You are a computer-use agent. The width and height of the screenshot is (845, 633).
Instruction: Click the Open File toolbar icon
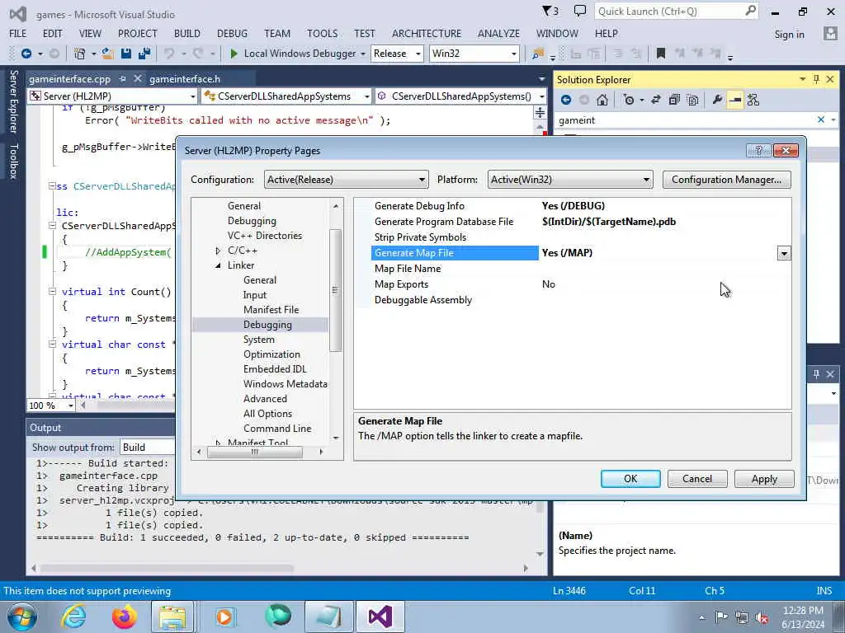(x=108, y=54)
